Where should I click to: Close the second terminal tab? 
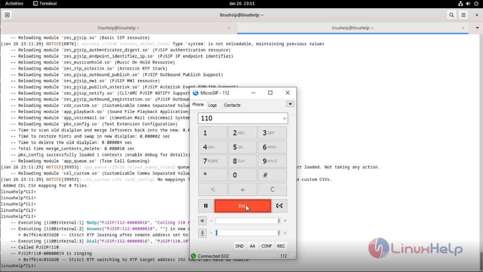463,28
